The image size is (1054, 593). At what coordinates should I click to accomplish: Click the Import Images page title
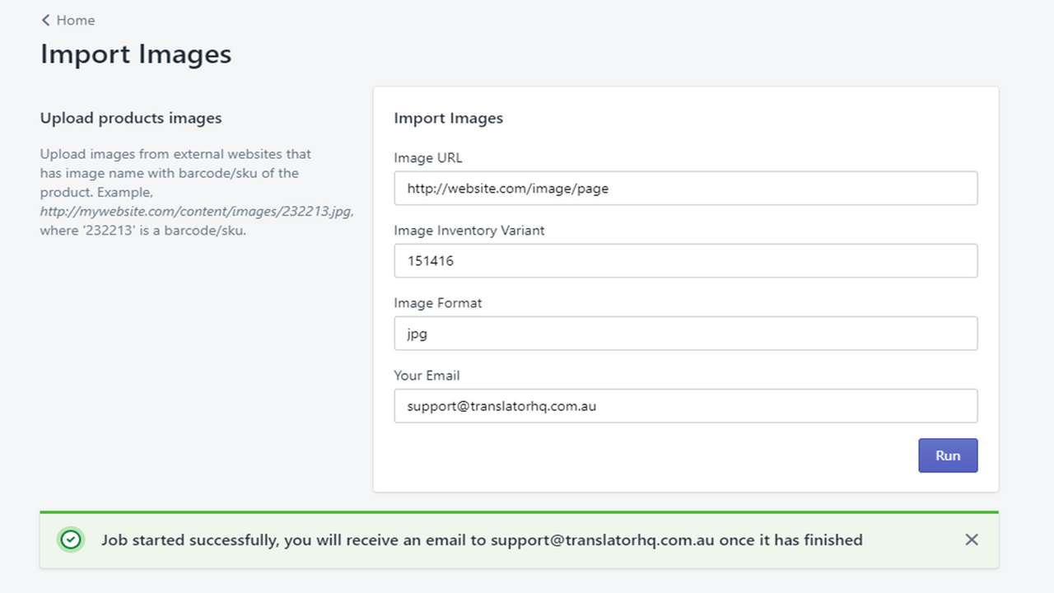tap(135, 54)
